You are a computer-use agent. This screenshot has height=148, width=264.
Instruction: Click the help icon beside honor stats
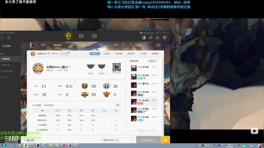point(122,82)
